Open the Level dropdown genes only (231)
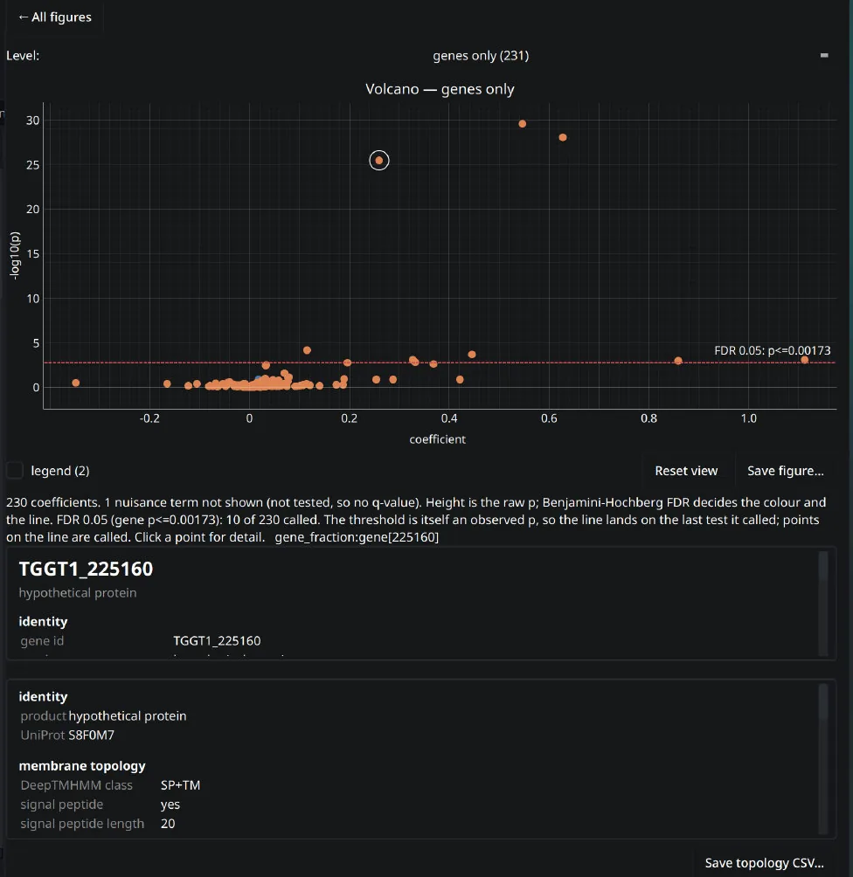This screenshot has height=877, width=853. pyautogui.click(x=480, y=55)
